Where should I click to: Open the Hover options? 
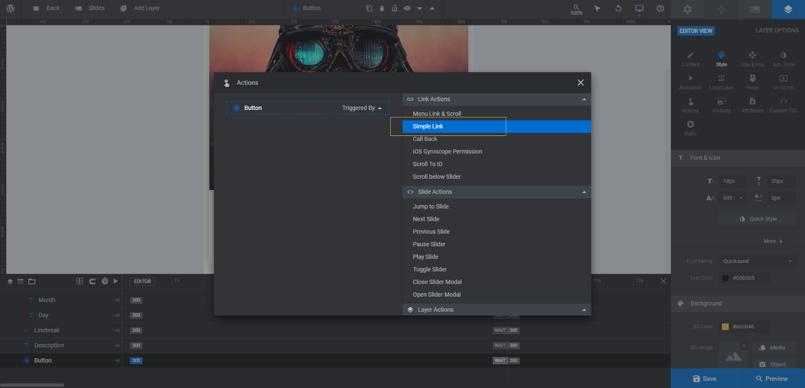click(752, 82)
